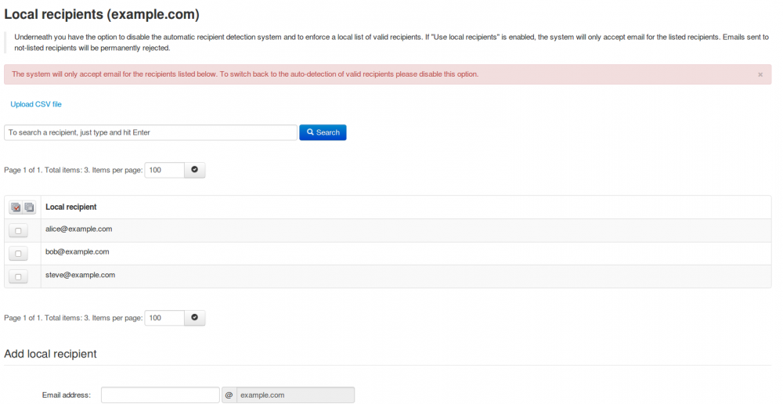
Task: Select the bob@example.com checkbox
Action: [x=18, y=253]
